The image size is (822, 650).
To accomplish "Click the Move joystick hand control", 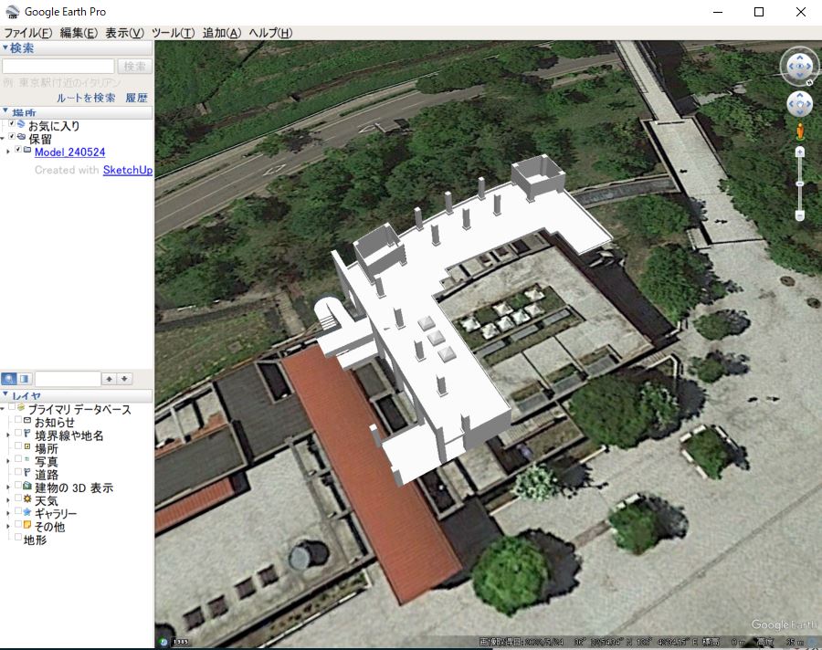I will pos(799,104).
